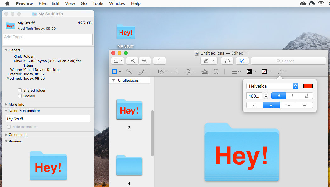Apply center text alignment
This screenshot has width=330, height=187.
click(271, 105)
